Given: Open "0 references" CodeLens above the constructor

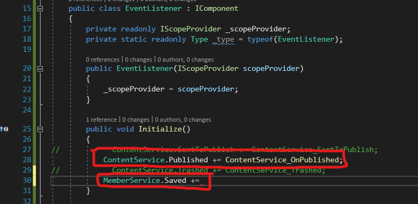Looking at the screenshot, I should [x=102, y=60].
